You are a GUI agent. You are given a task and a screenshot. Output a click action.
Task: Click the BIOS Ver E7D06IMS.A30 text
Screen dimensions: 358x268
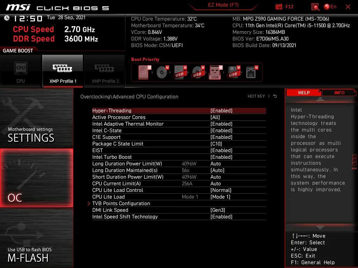(260, 39)
